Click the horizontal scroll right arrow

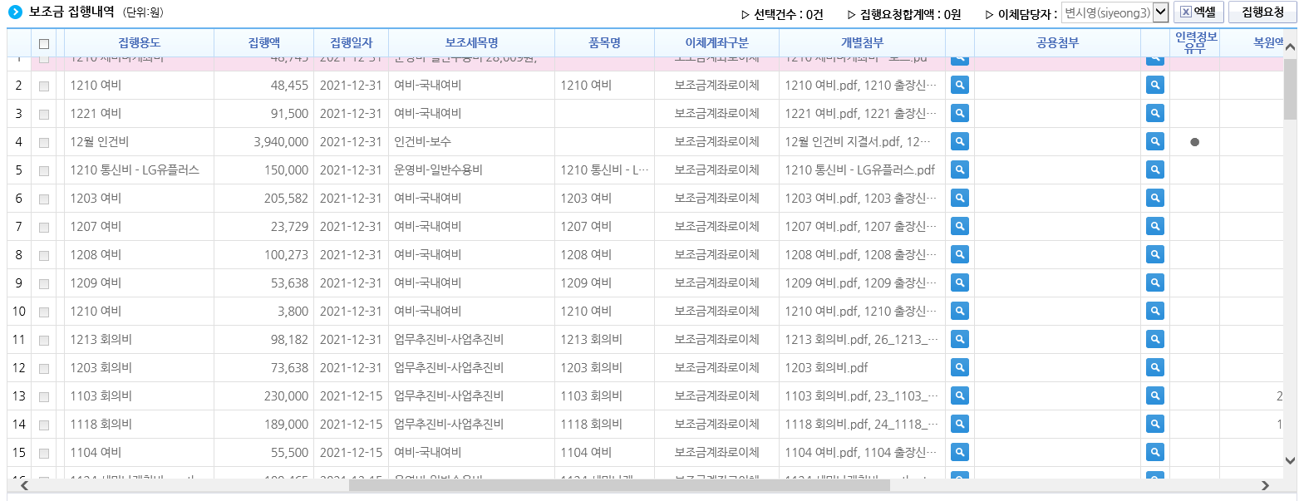tap(1265, 485)
